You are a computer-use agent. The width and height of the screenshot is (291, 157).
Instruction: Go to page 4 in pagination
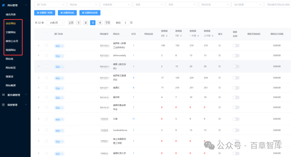pyautogui.click(x=100, y=23)
